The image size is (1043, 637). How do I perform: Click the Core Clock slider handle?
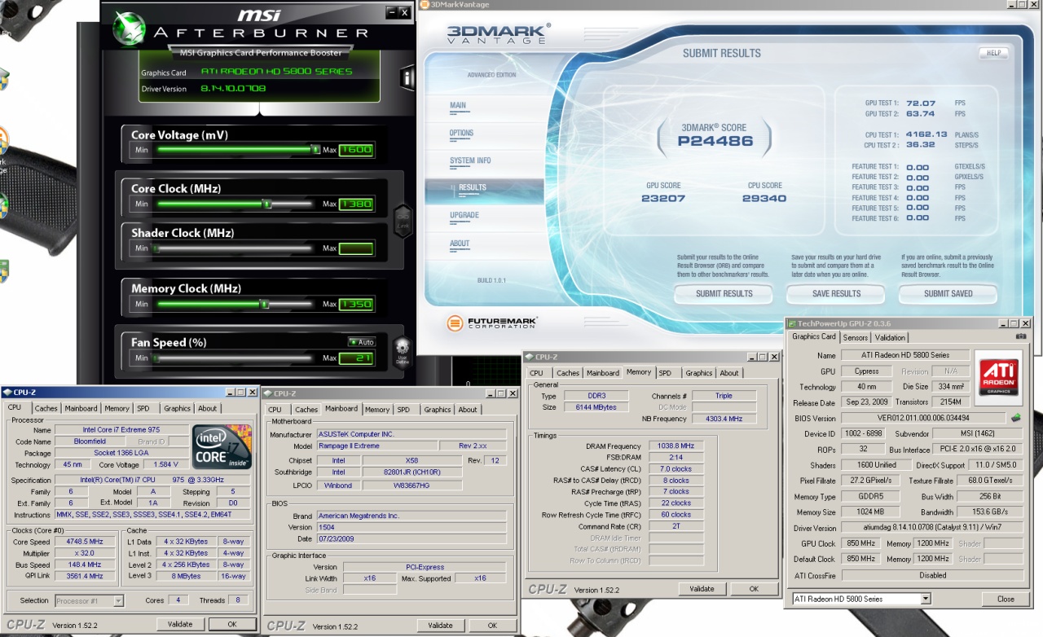(x=266, y=204)
